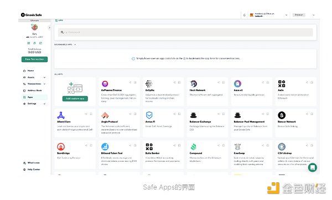
Task: Click the notification bell in header
Action: 245,15
